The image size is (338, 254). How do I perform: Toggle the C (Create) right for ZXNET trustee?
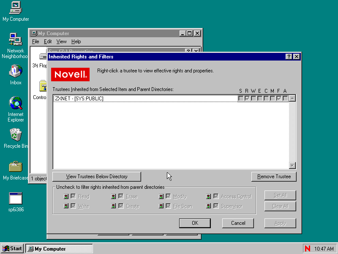(x=266, y=99)
